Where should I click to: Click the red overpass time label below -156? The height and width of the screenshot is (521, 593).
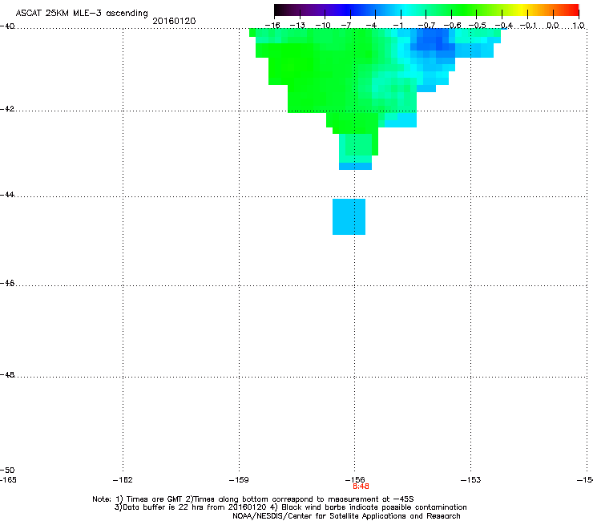[361, 487]
